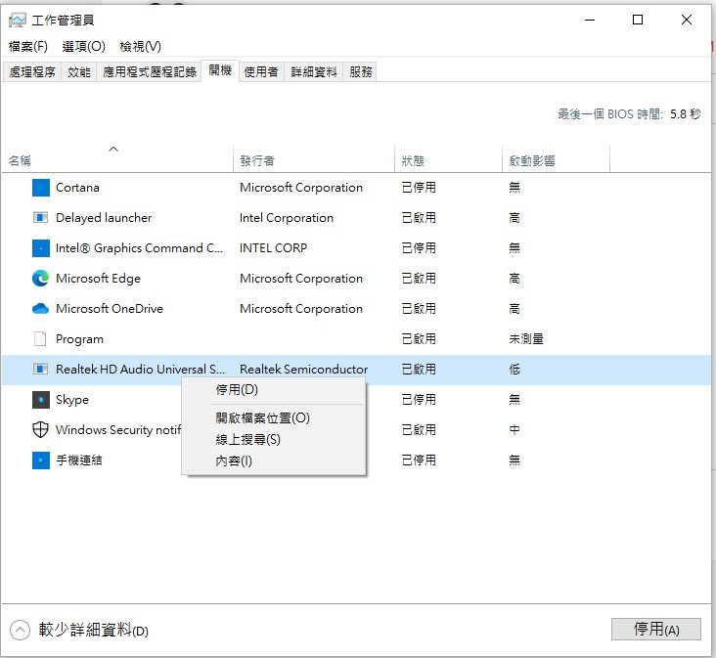Click the 手機連結 app icon
716x658 pixels.
click(x=41, y=460)
